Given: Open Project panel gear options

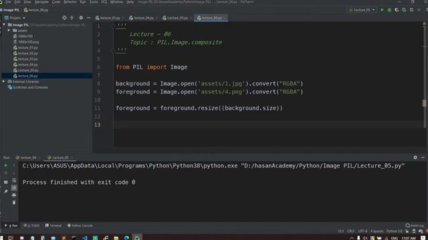Looking at the screenshot, I should 81,18.
